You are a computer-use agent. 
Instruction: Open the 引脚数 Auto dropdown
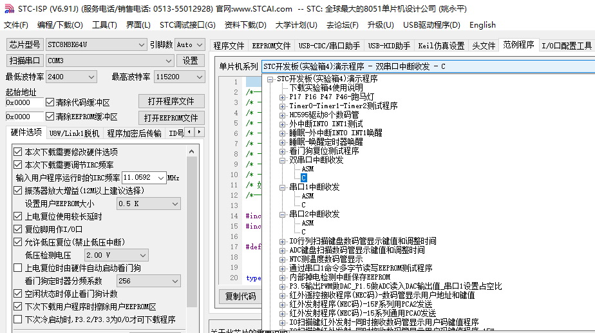190,44
